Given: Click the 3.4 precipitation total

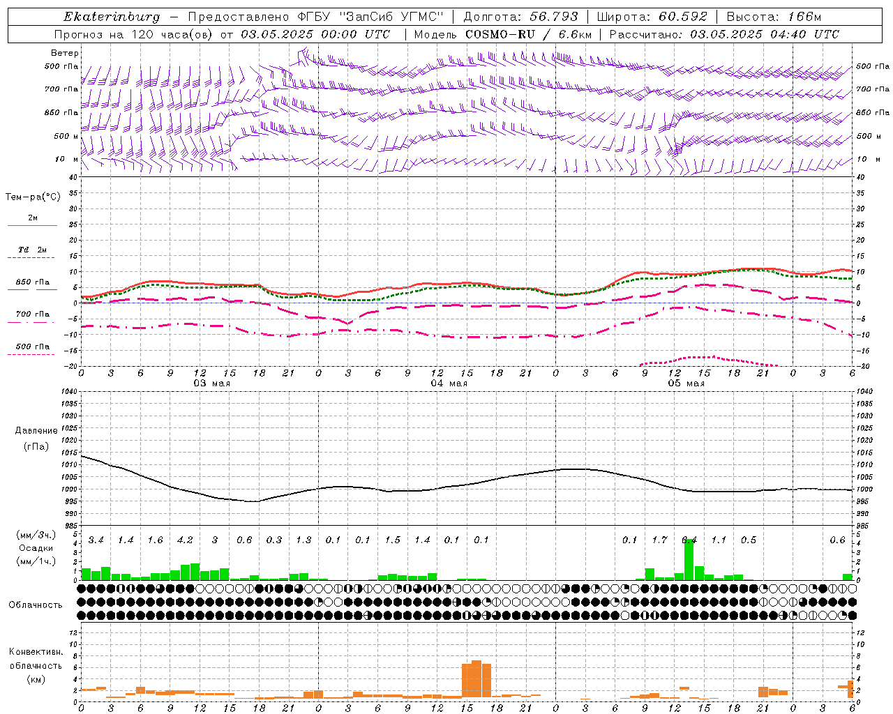Looking at the screenshot, I should coord(96,540).
